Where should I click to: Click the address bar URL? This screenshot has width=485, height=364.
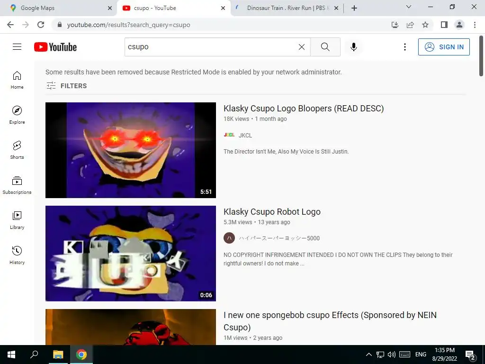(128, 25)
